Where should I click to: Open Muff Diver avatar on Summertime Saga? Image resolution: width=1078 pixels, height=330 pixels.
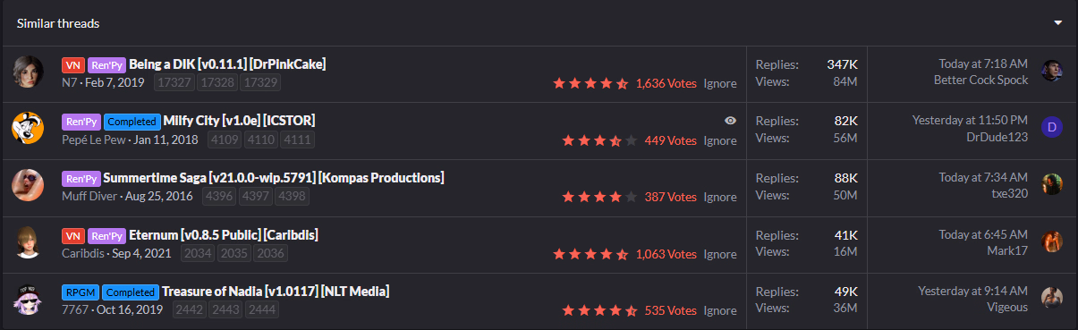tap(28, 185)
